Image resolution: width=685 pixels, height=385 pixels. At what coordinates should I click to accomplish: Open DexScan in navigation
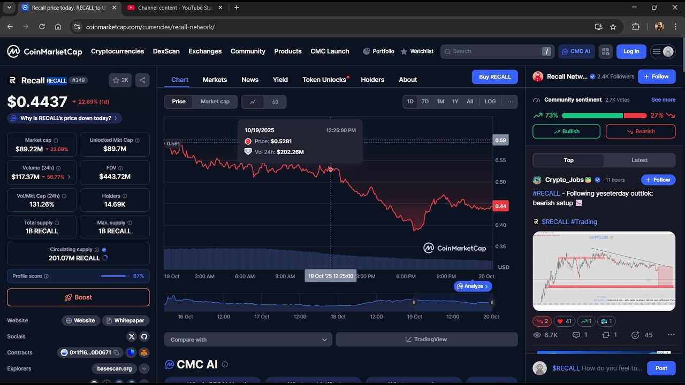[166, 51]
